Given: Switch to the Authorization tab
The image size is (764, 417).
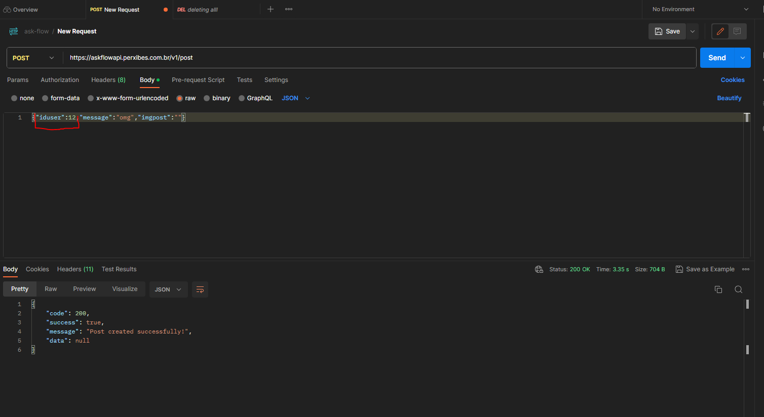Looking at the screenshot, I should tap(60, 80).
